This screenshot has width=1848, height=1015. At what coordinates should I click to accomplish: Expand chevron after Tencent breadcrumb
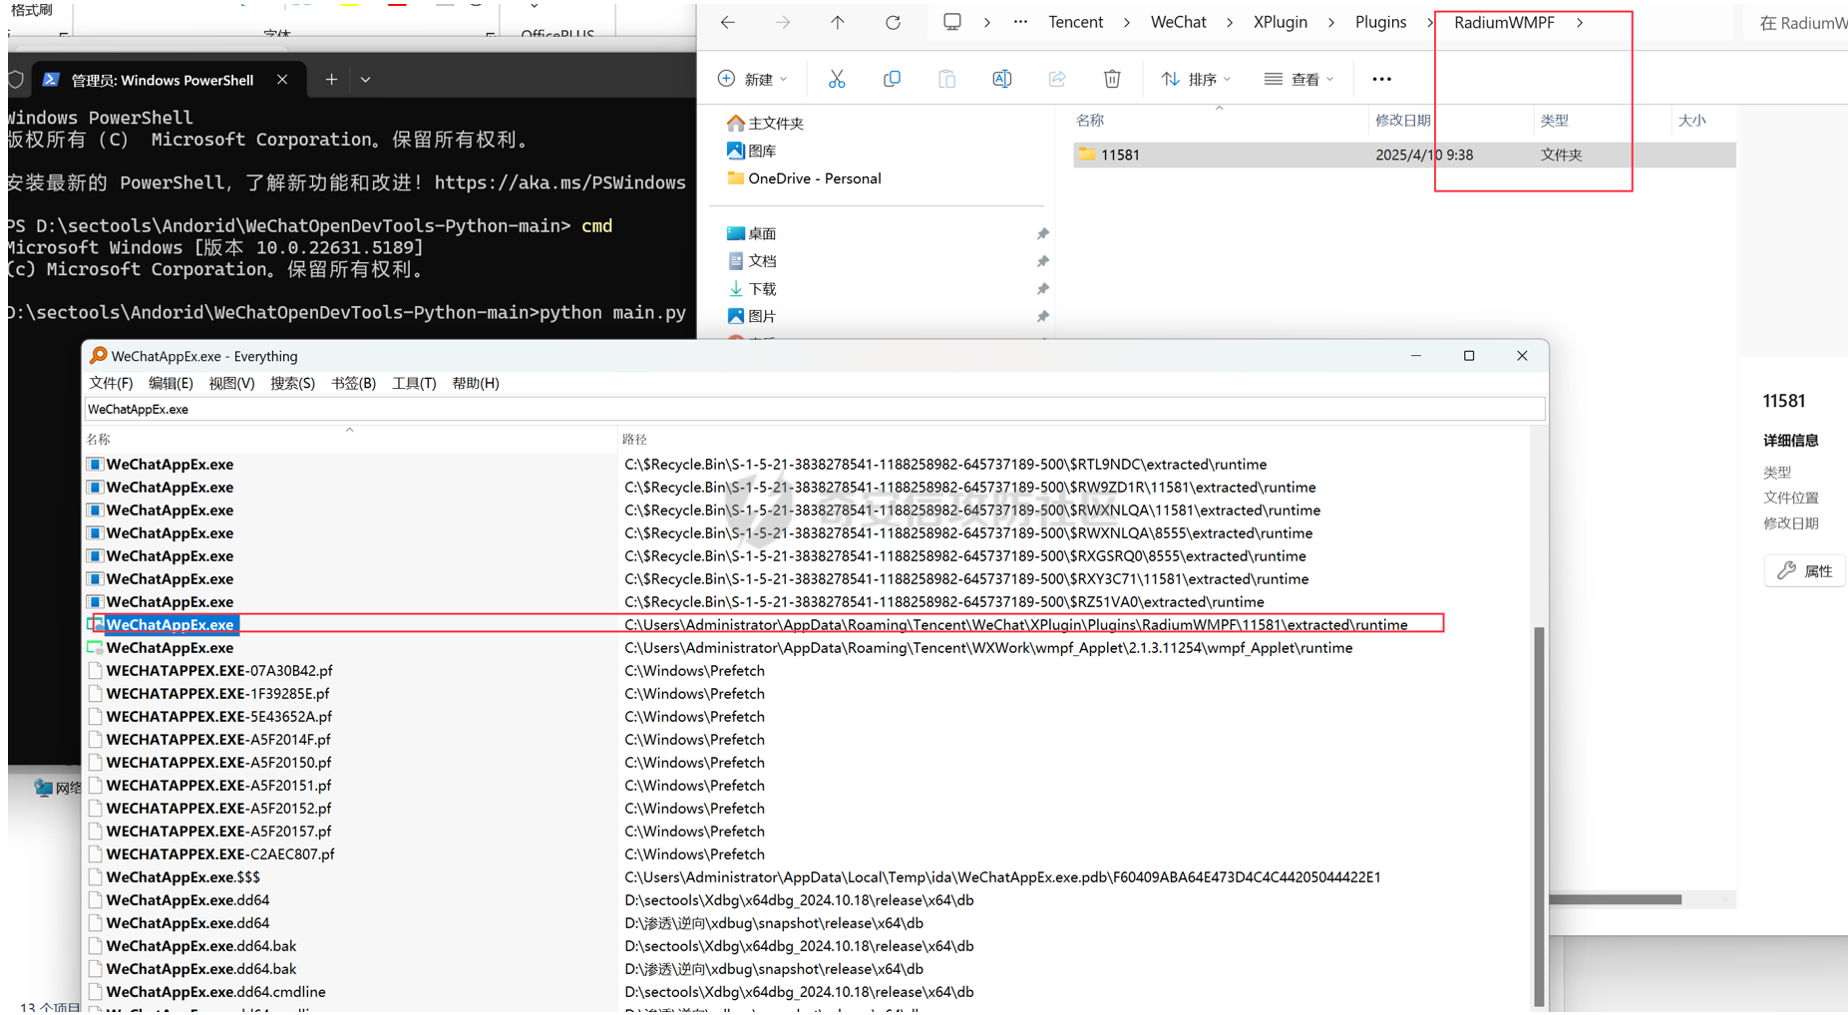1127,22
